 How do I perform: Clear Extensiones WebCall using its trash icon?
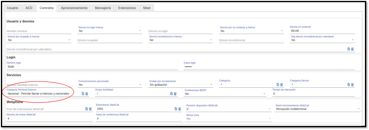[x=180, y=109]
